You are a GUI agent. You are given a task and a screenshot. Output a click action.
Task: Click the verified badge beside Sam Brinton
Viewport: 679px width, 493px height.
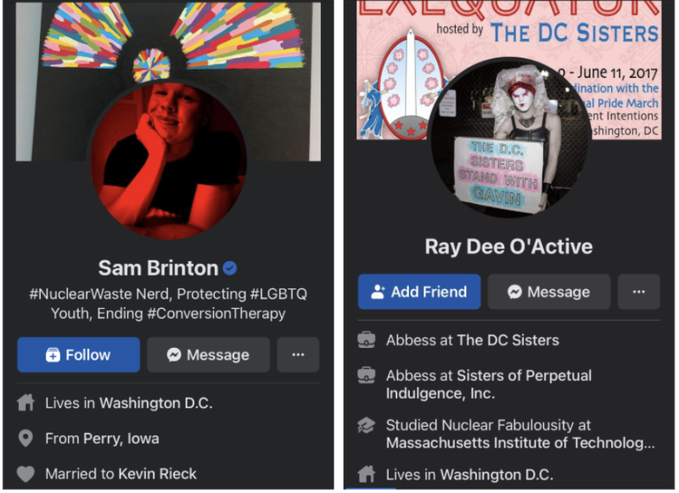230,268
